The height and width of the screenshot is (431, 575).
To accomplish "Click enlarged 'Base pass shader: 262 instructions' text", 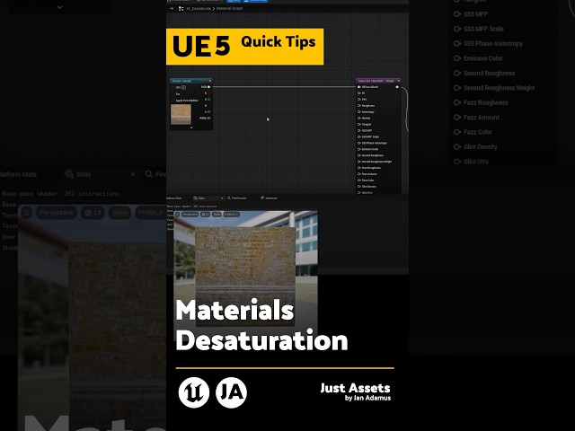I will [61, 194].
